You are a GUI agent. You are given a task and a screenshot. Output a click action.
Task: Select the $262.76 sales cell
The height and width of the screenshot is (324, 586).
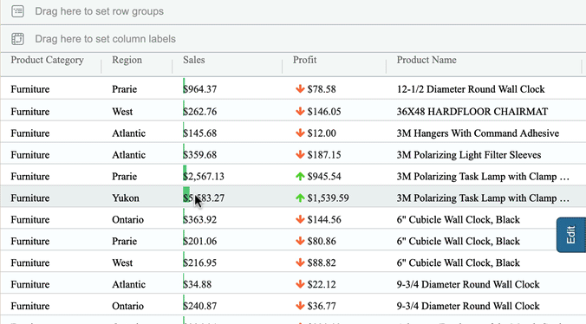click(199, 112)
